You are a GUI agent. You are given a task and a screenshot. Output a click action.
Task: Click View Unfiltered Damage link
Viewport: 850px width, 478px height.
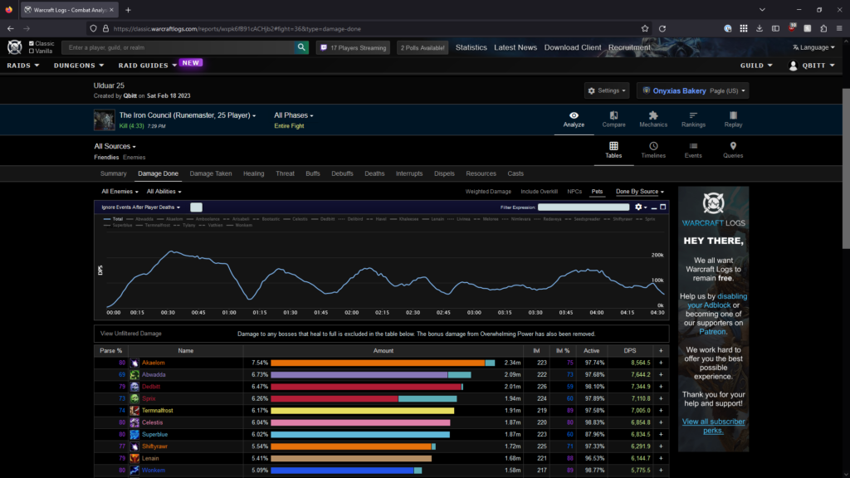pyautogui.click(x=131, y=334)
